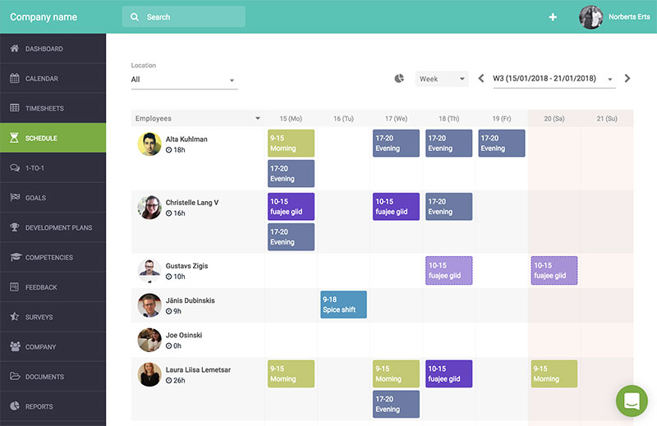Go to previous week with left arrow
Image resolution: width=657 pixels, height=426 pixels.
pos(481,78)
